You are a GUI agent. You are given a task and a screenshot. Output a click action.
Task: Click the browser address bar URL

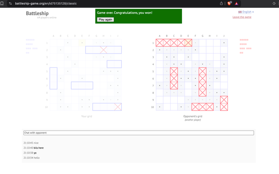46,3
